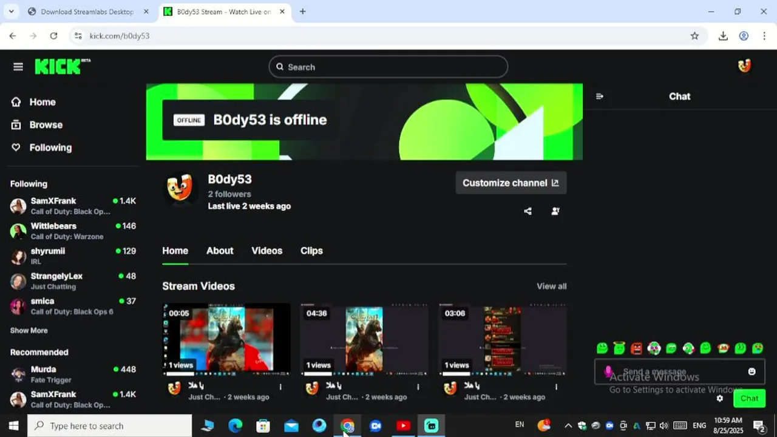Open StrangelyLex channel in Following list
Viewport: 777px width, 437px height.
pos(73,280)
